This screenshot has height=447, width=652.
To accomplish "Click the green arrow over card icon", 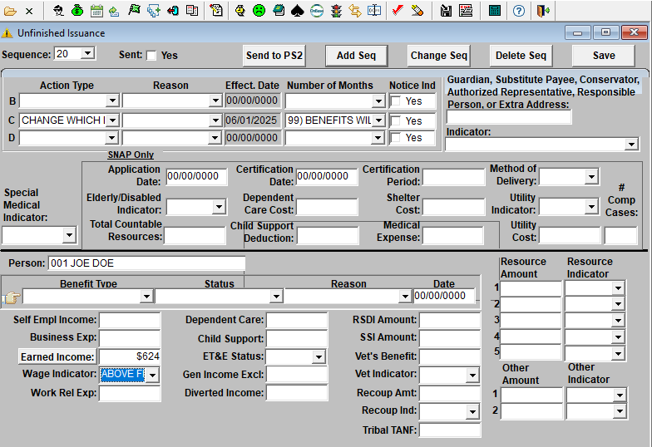I will (115, 10).
